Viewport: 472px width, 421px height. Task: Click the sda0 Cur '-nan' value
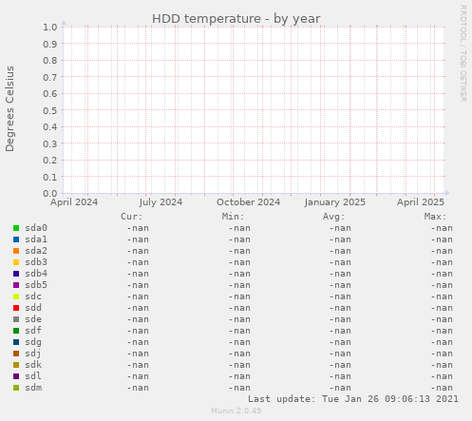(138, 228)
